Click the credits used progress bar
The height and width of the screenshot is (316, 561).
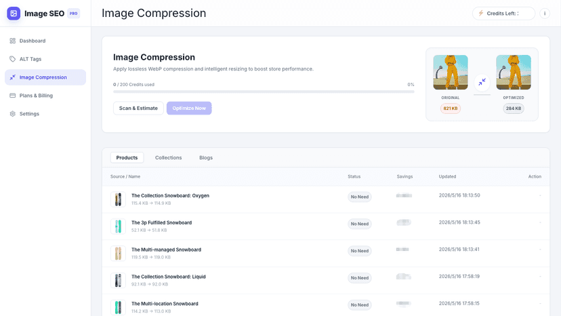[264, 92]
